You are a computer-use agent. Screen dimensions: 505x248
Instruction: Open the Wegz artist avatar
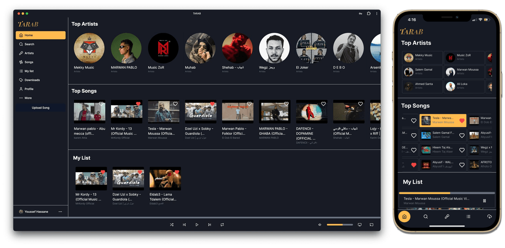[x=274, y=48]
